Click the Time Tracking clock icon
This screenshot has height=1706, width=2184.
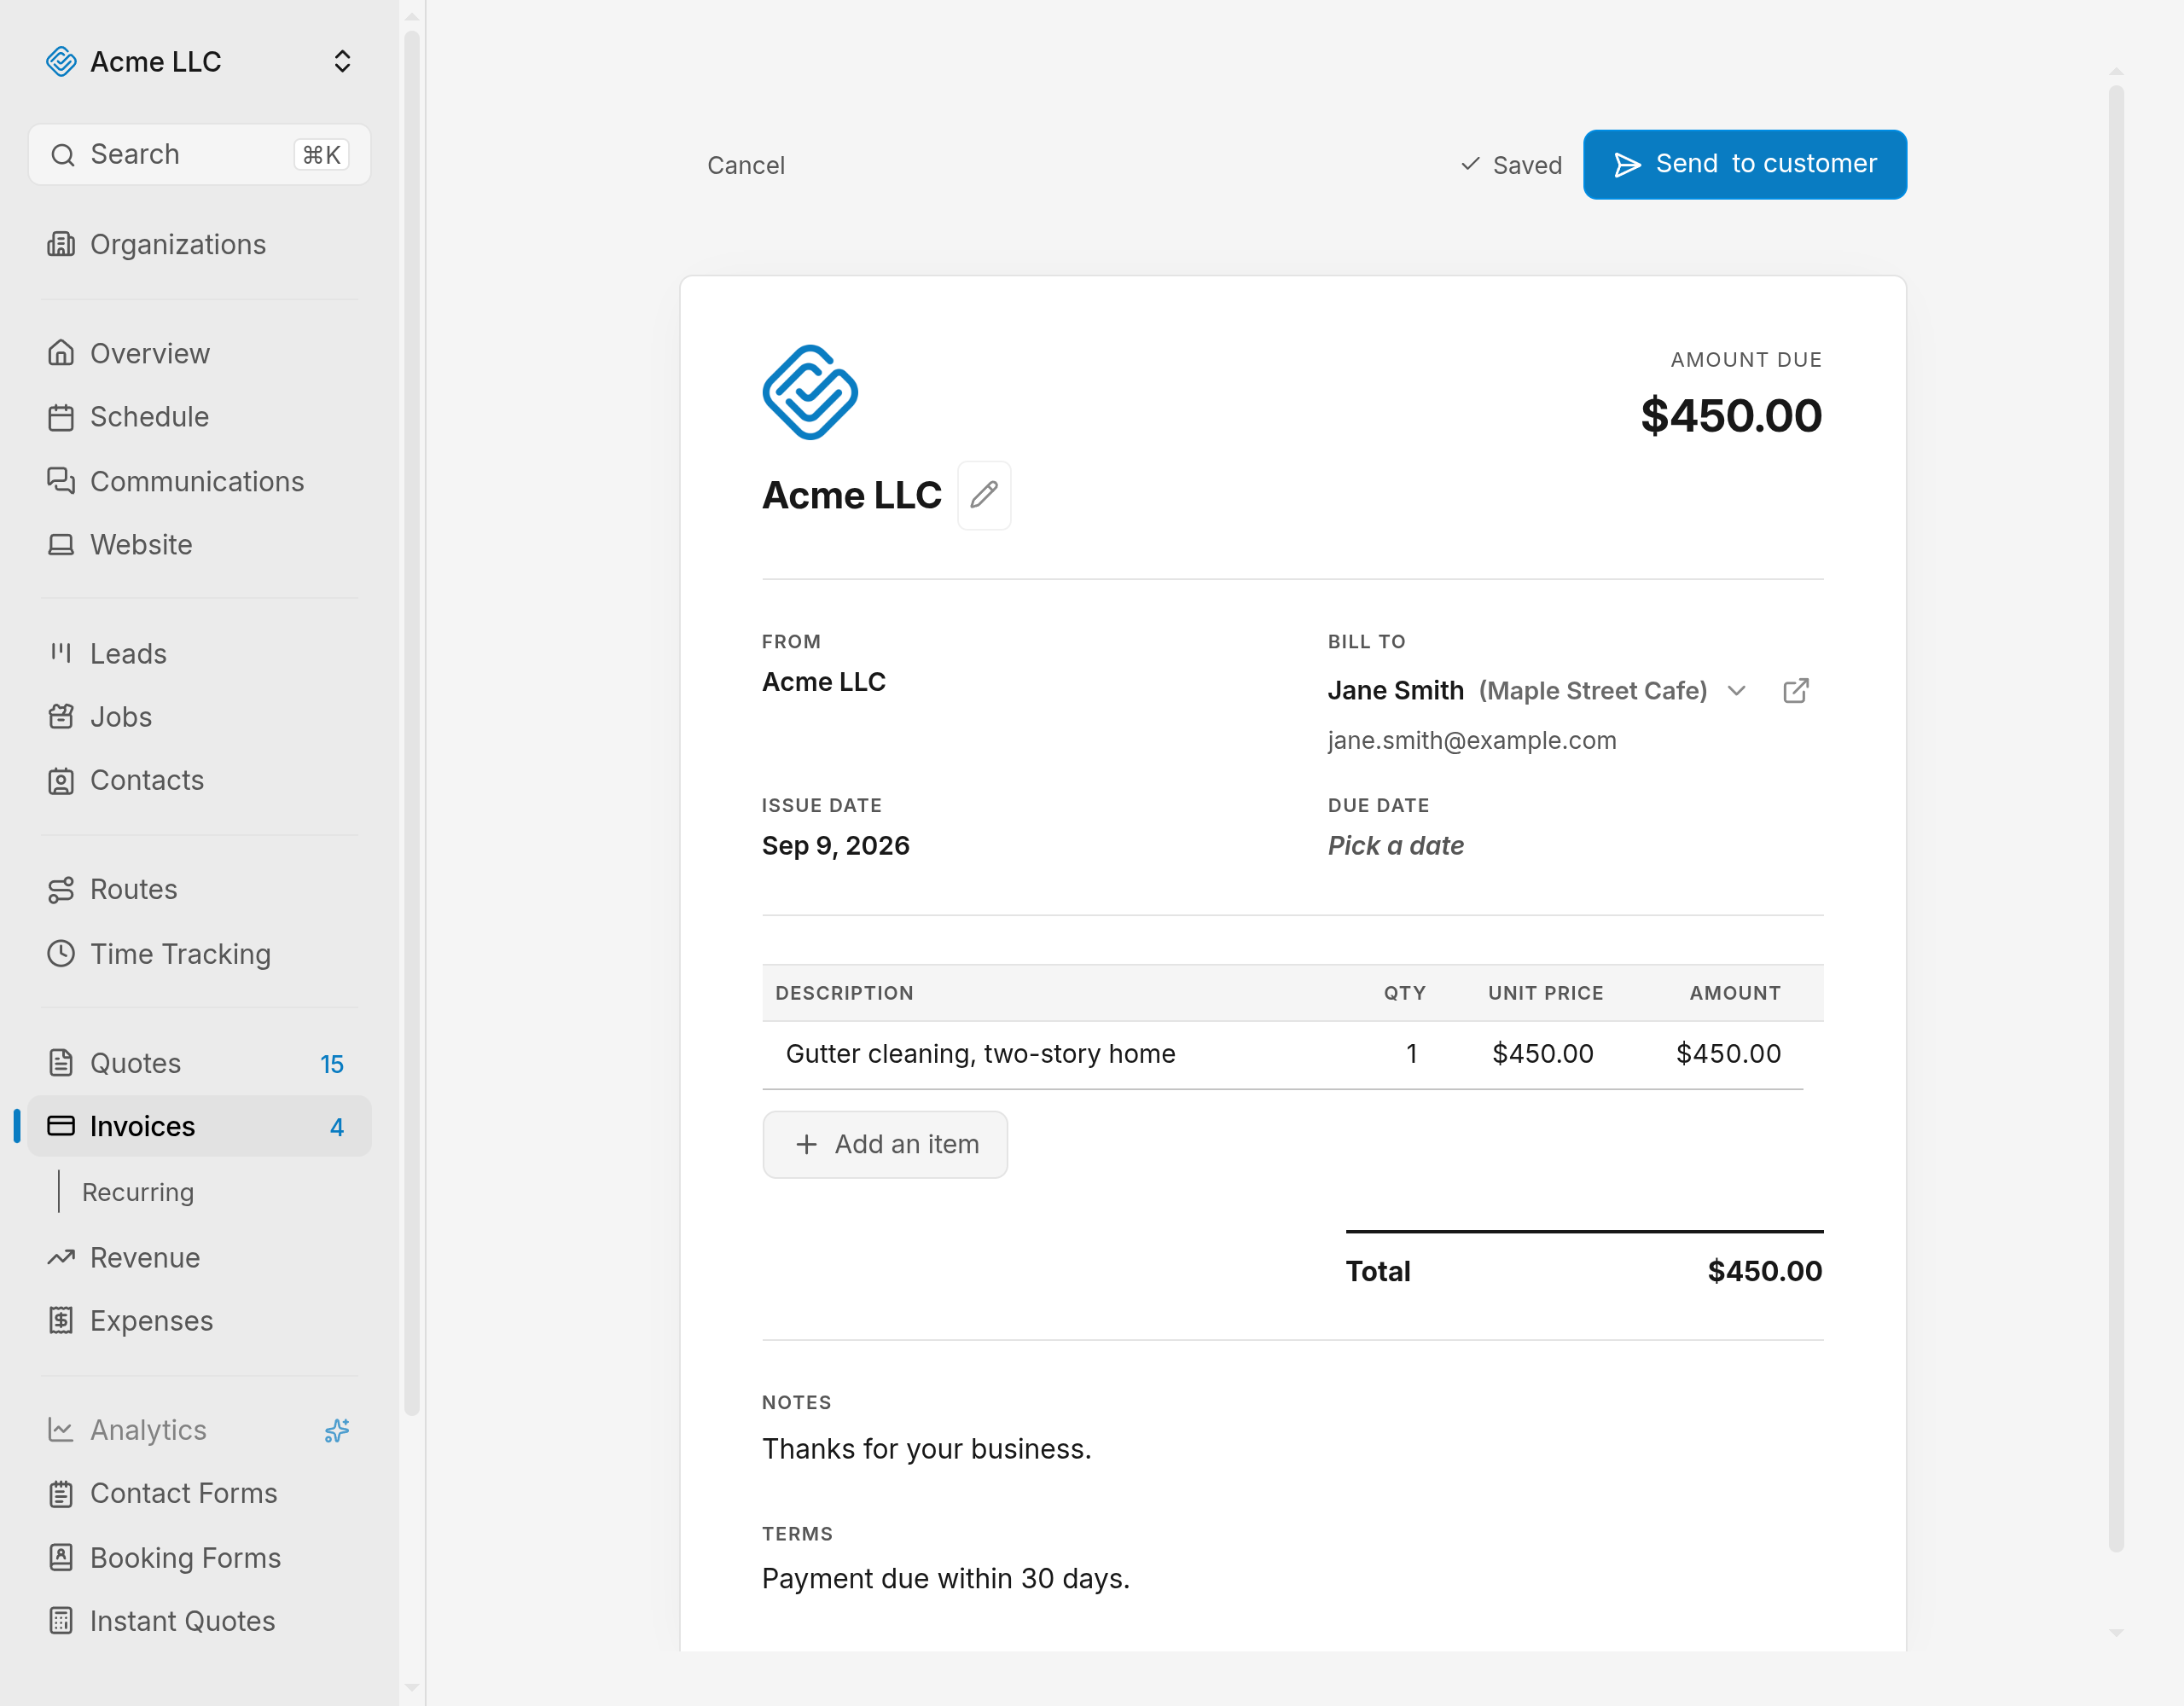pyautogui.click(x=61, y=953)
